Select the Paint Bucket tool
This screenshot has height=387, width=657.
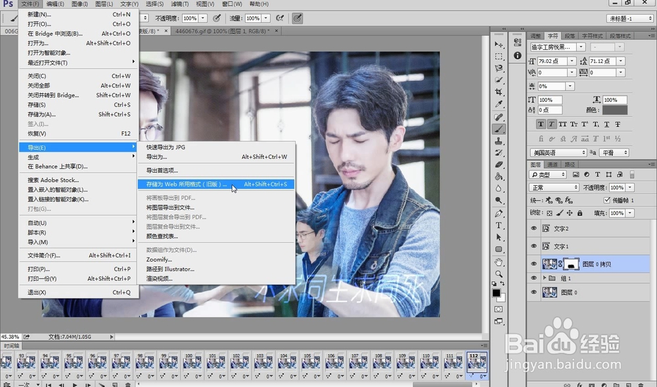tap(499, 176)
